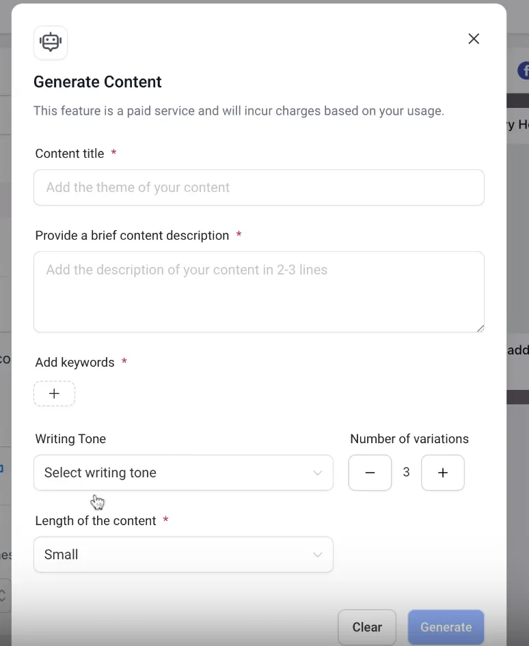Screen dimensions: 529x646
Task: Click the plus icon under Add keywords
Action: (x=54, y=394)
